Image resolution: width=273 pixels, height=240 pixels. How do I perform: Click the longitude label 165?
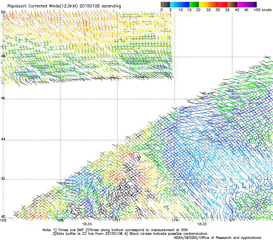(x=3, y=220)
